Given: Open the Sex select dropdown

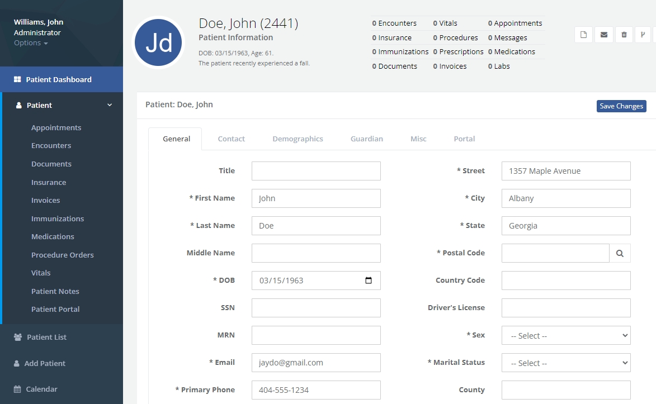Looking at the screenshot, I should click(x=565, y=335).
